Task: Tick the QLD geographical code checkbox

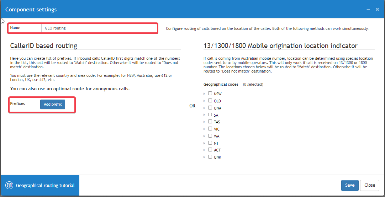Action: point(210,101)
